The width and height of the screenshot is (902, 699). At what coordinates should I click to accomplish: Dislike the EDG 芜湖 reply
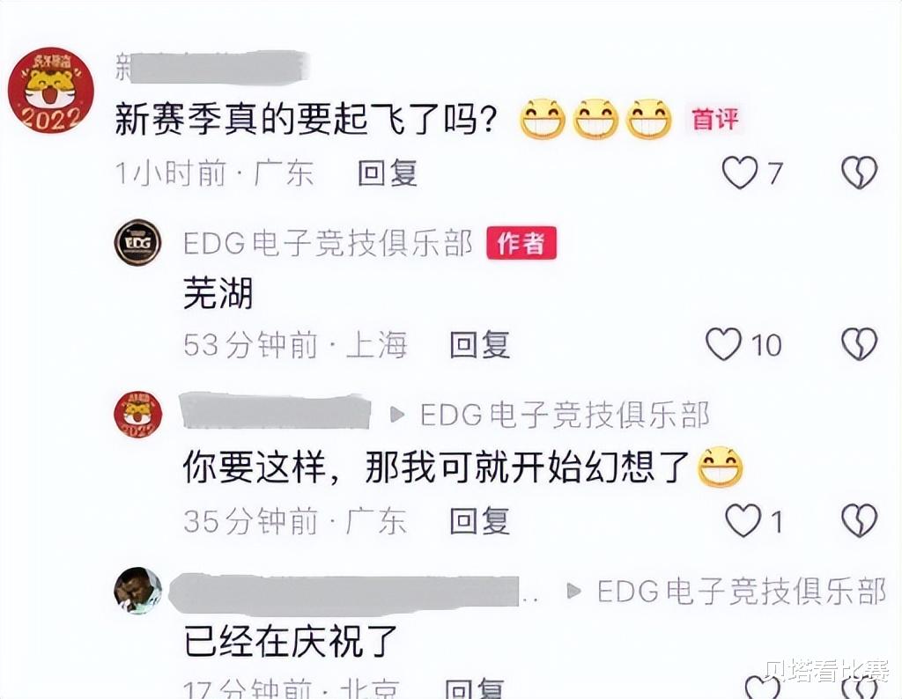pyautogui.click(x=860, y=344)
